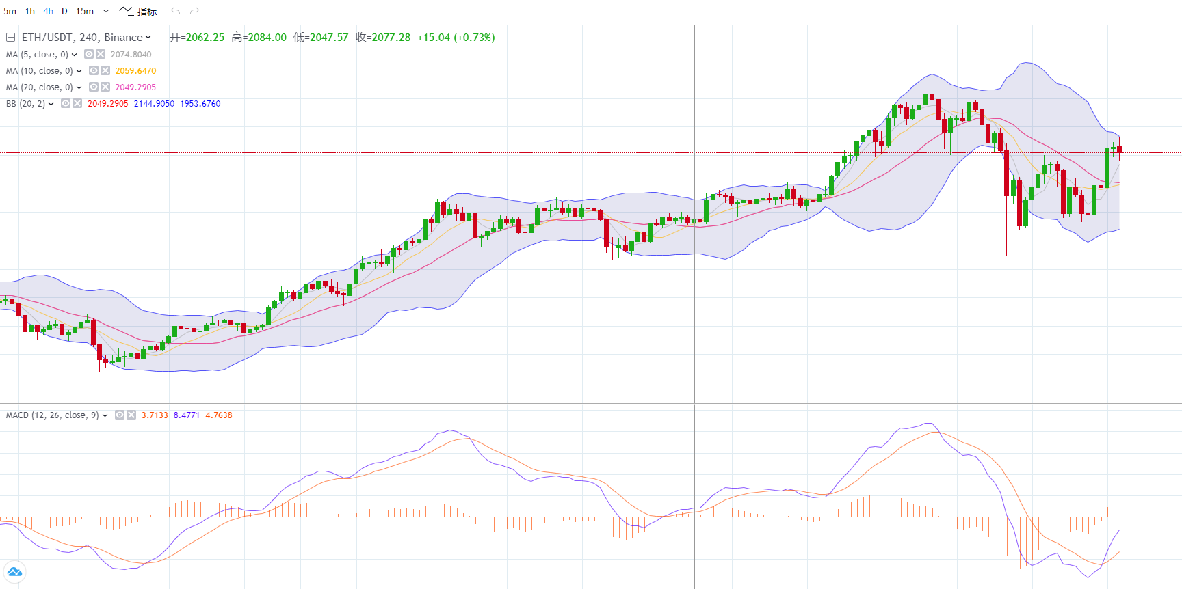The height and width of the screenshot is (589, 1182).
Task: Click the BB lower value 1953.6760
Action: click(200, 104)
